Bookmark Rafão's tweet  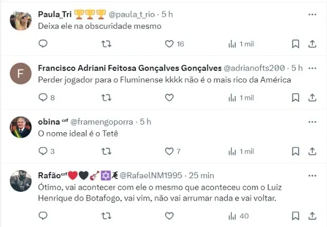pos(295,216)
